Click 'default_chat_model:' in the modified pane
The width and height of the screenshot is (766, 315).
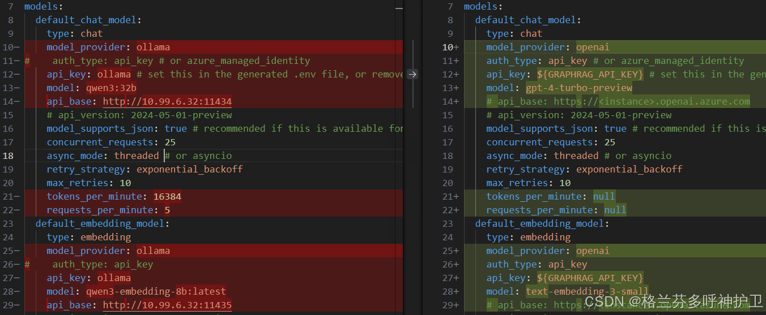[529, 20]
